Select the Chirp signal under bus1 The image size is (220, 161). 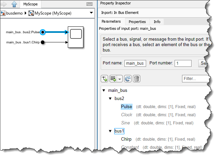(127, 139)
